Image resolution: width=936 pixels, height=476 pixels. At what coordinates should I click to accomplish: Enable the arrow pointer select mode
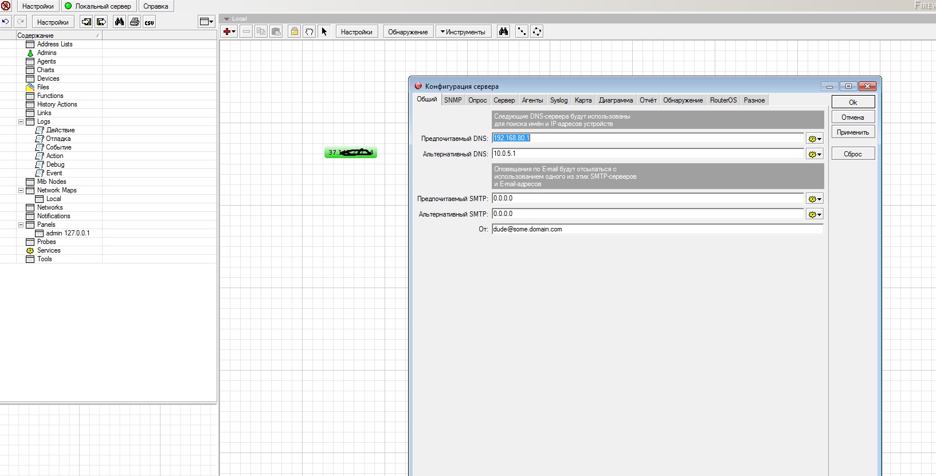(x=324, y=32)
